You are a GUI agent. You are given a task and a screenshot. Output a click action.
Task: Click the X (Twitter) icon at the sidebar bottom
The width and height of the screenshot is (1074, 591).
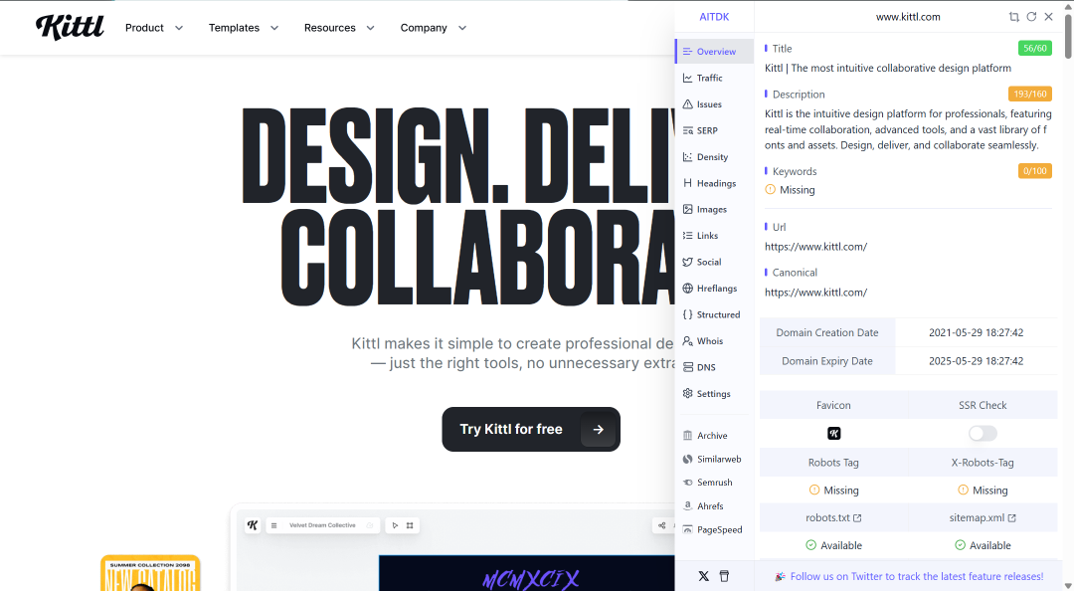pyautogui.click(x=703, y=576)
